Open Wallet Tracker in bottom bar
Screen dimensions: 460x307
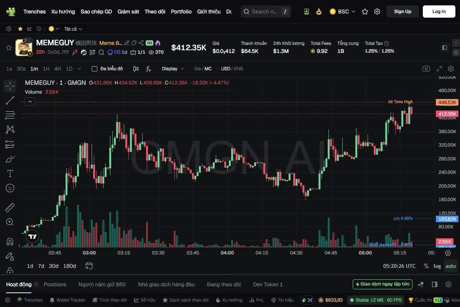67,300
